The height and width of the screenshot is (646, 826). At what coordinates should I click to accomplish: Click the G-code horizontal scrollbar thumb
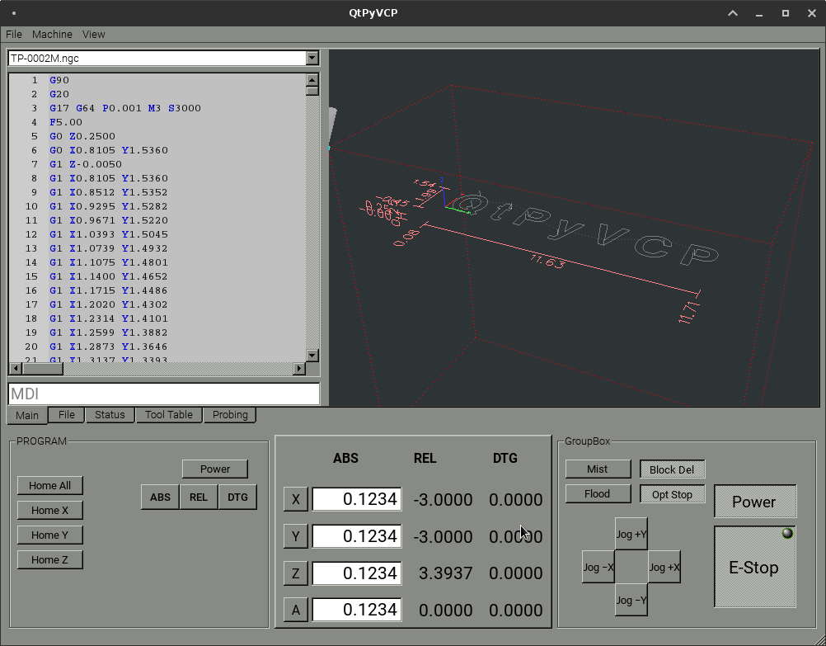[x=42, y=368]
